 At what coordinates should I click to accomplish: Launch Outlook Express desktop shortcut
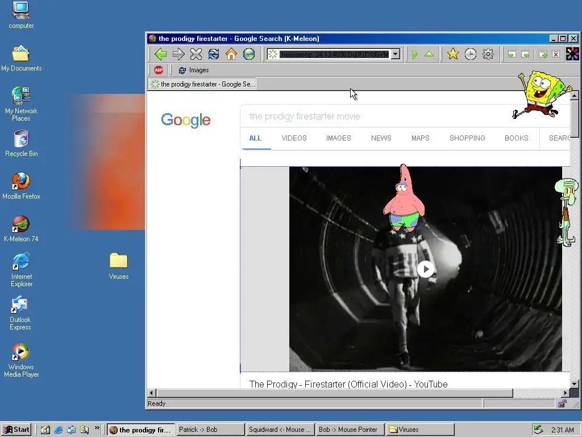pos(20,314)
